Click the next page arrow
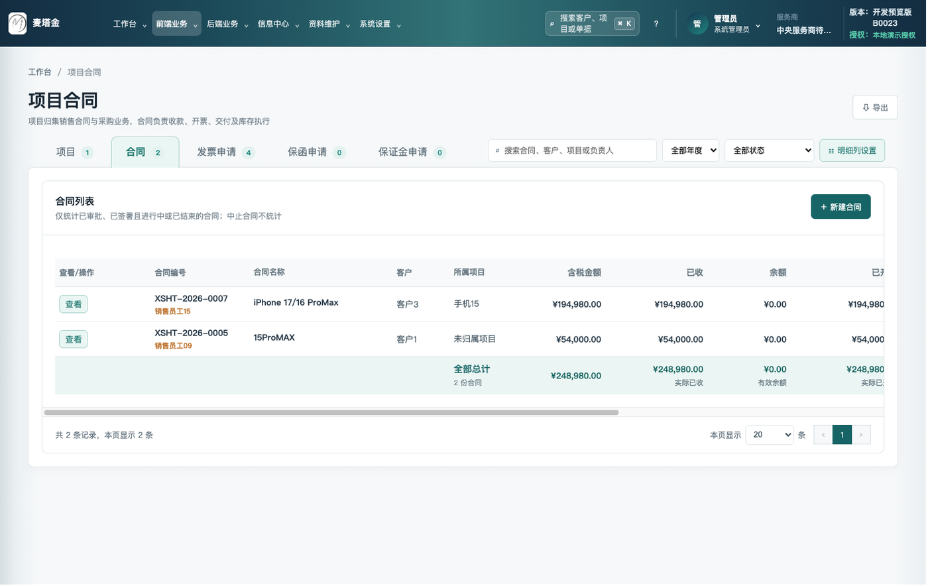 point(862,436)
